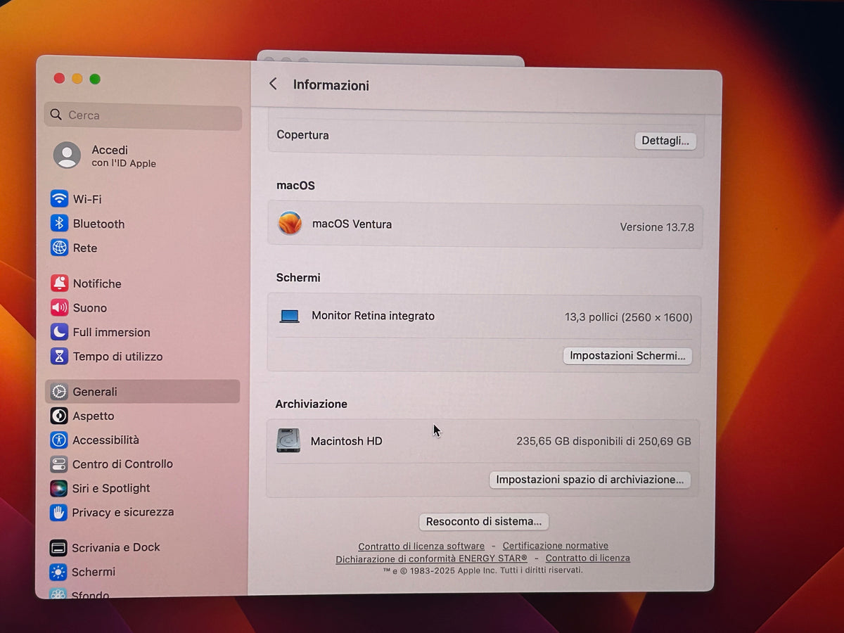Click the Macintosh HD label
Viewport: 844px width, 633px height.
347,442
